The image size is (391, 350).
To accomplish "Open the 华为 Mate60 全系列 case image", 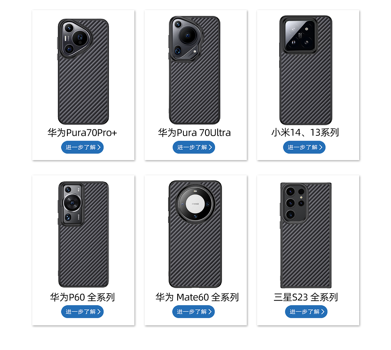I will [195, 234].
